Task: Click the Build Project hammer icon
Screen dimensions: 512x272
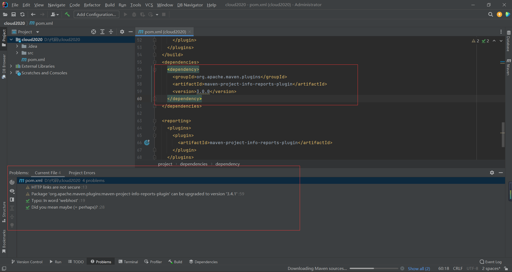Action: point(67,14)
